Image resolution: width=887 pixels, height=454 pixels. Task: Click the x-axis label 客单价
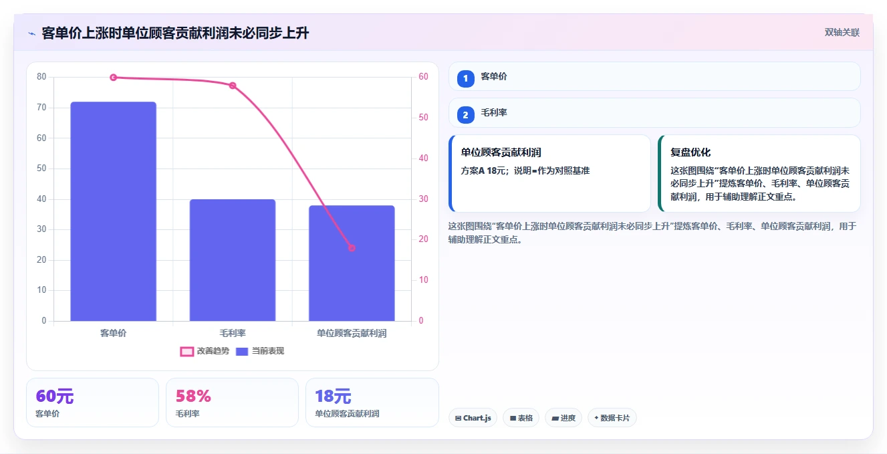click(113, 332)
